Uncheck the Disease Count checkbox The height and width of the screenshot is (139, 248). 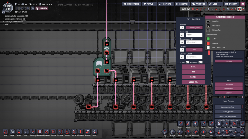[x=182, y=57]
